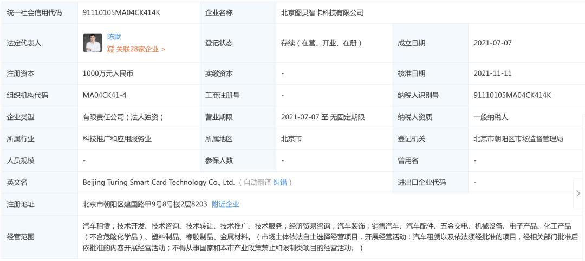Click region value 北京市
This screenshot has width=585, height=261.
[291, 139]
